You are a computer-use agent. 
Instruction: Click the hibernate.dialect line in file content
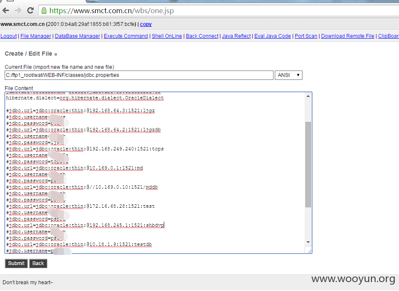coord(85,98)
